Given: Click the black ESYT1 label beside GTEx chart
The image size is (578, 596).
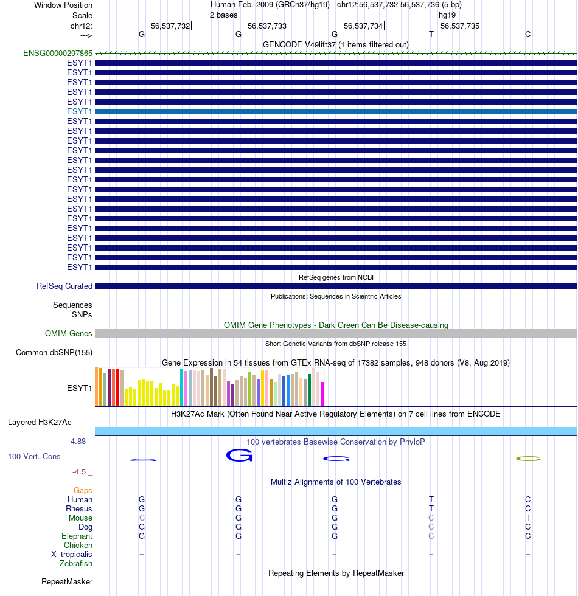Looking at the screenshot, I should click(x=80, y=388).
